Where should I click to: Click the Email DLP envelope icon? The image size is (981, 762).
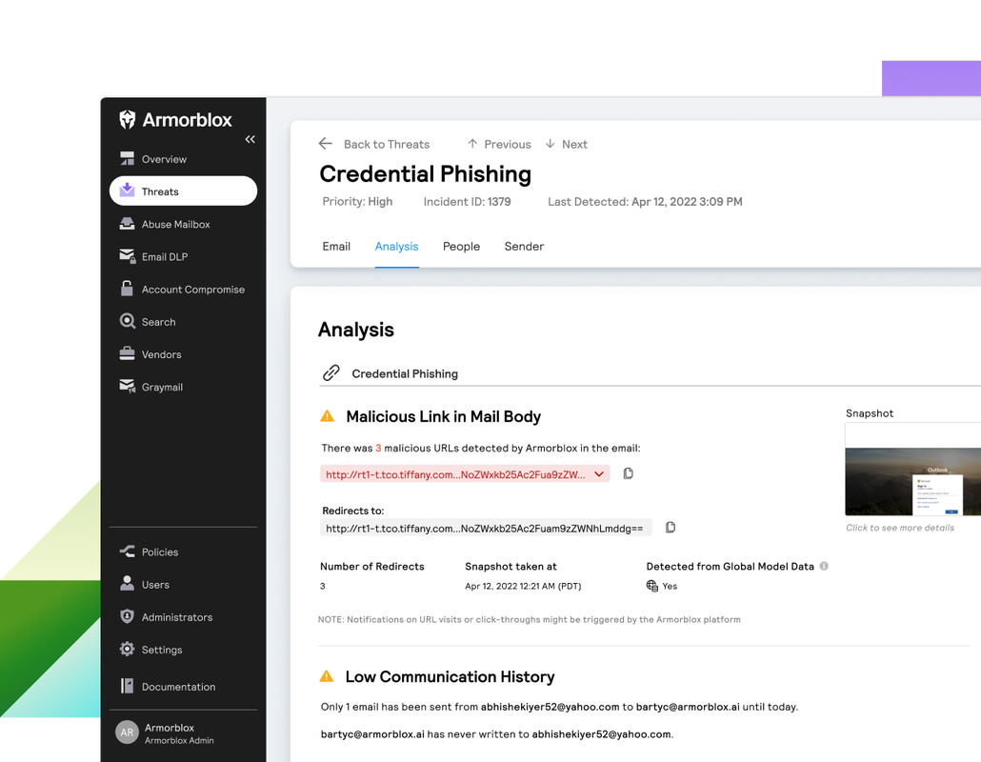pos(128,256)
